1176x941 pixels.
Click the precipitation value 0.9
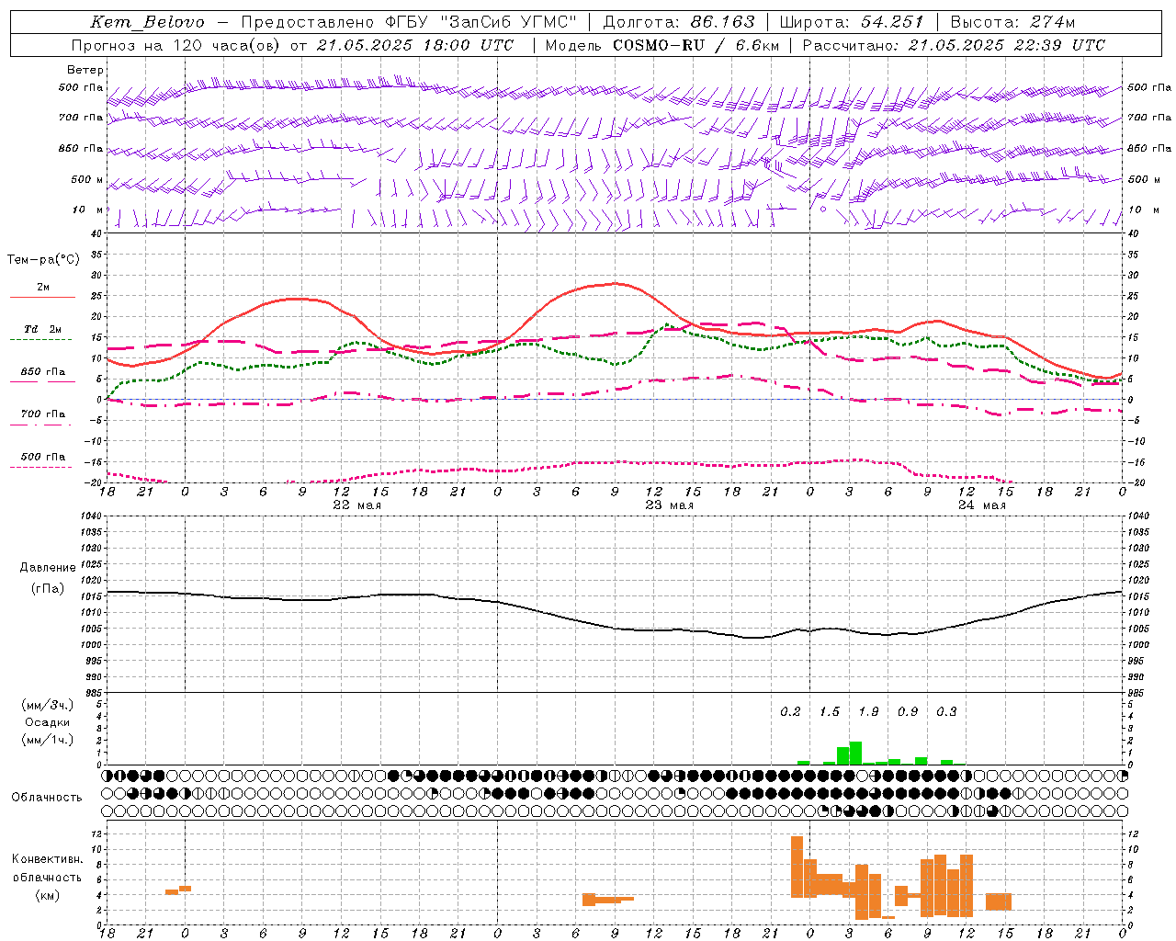coord(908,712)
